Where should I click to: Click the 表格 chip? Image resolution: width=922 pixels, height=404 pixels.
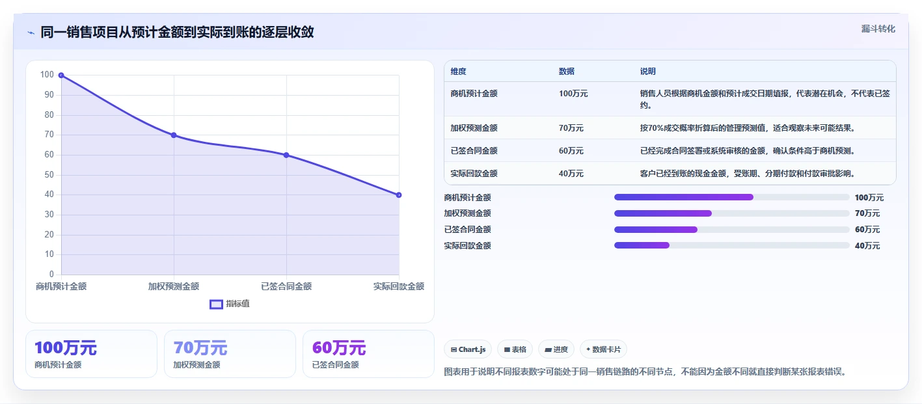coord(515,349)
